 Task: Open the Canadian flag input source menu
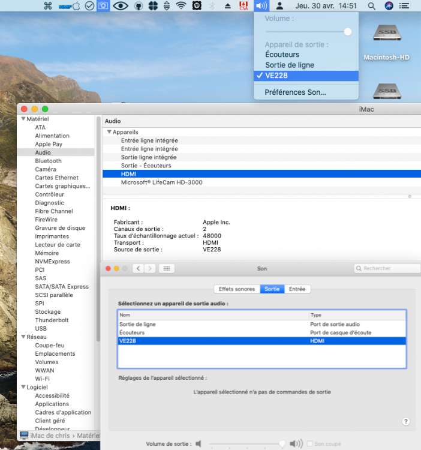243,6
